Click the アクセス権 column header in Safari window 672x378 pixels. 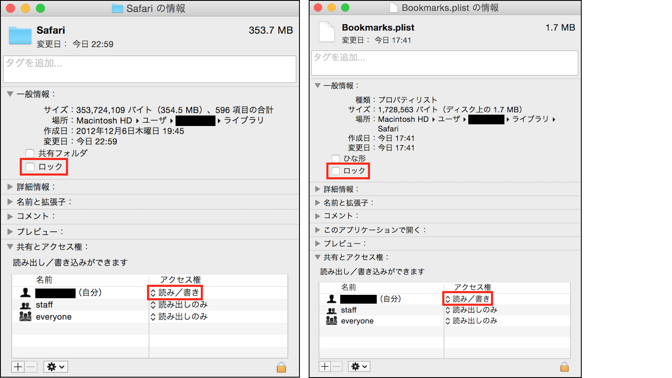[181, 280]
